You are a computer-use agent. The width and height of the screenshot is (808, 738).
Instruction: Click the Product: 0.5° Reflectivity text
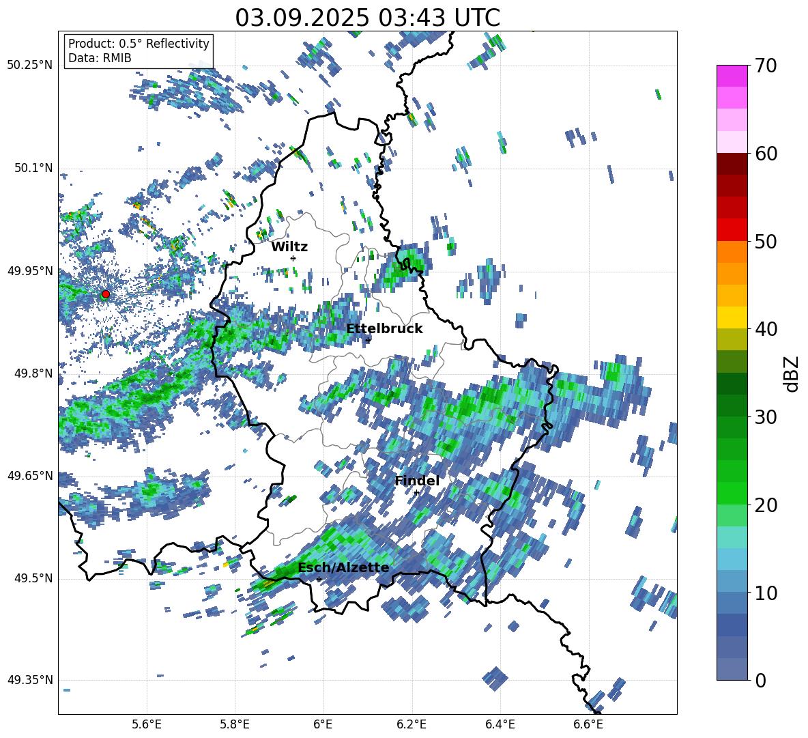pyautogui.click(x=139, y=43)
